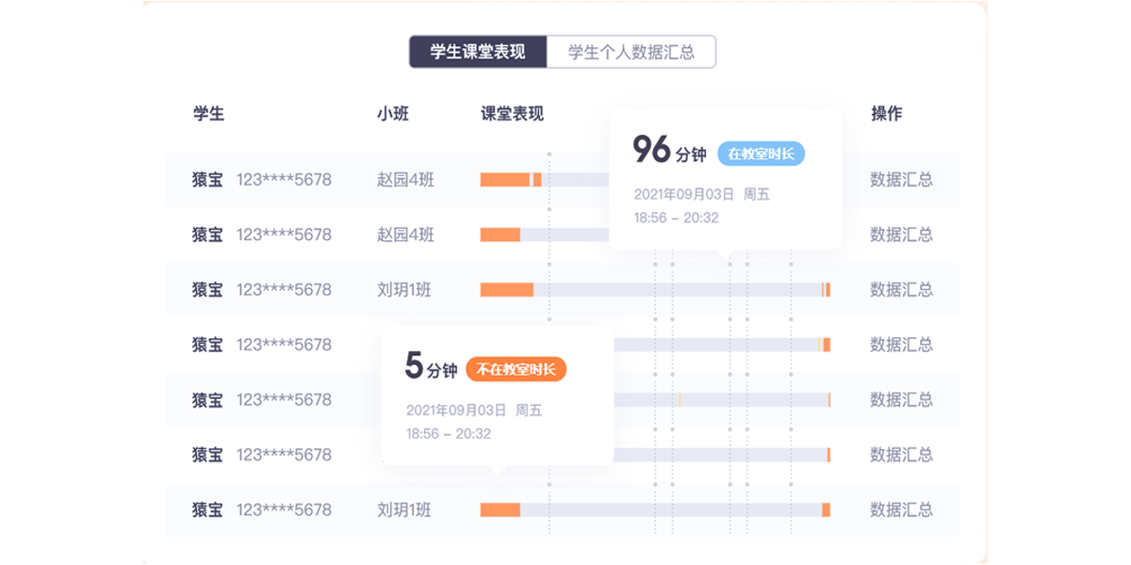The height and width of the screenshot is (565, 1131).
Task: Select 刘玥1班 in the bottom row
Action: [x=404, y=509]
